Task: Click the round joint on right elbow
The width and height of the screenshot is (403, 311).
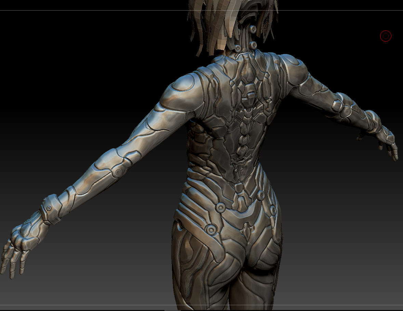Action: [x=347, y=112]
